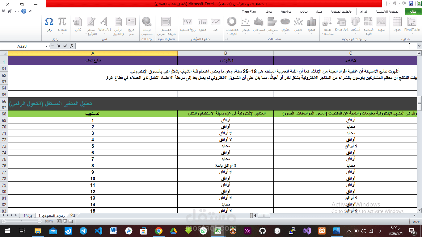Image resolution: width=422 pixels, height=237 pixels.
Task: Jump to the first sheet tab
Action: click(x=3, y=215)
